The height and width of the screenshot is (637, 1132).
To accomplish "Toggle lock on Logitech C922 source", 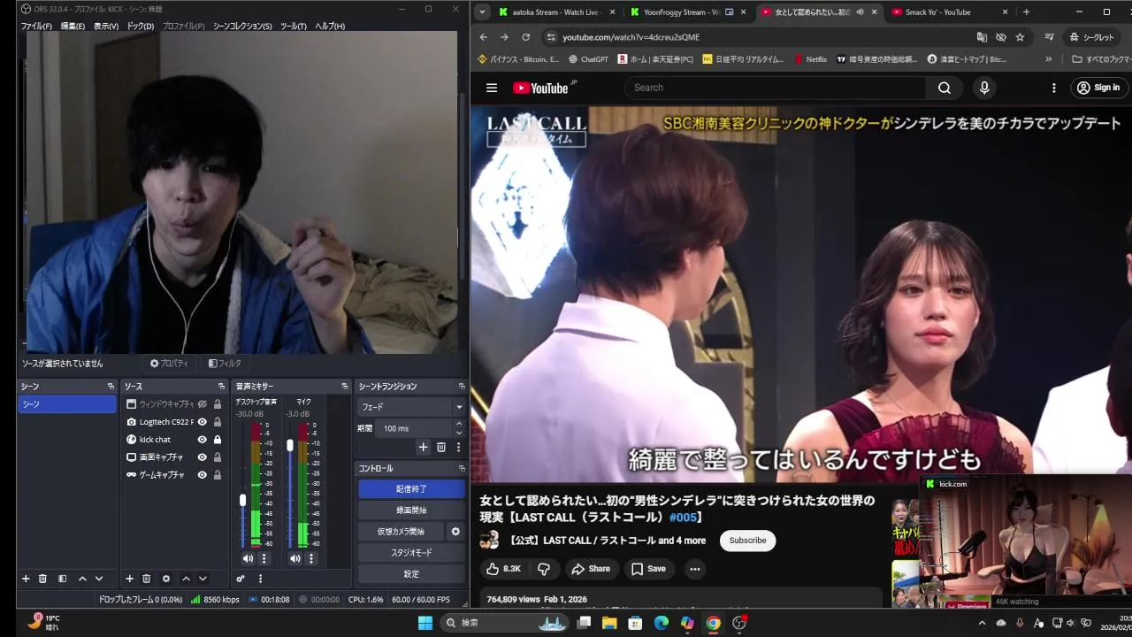I will tap(218, 422).
